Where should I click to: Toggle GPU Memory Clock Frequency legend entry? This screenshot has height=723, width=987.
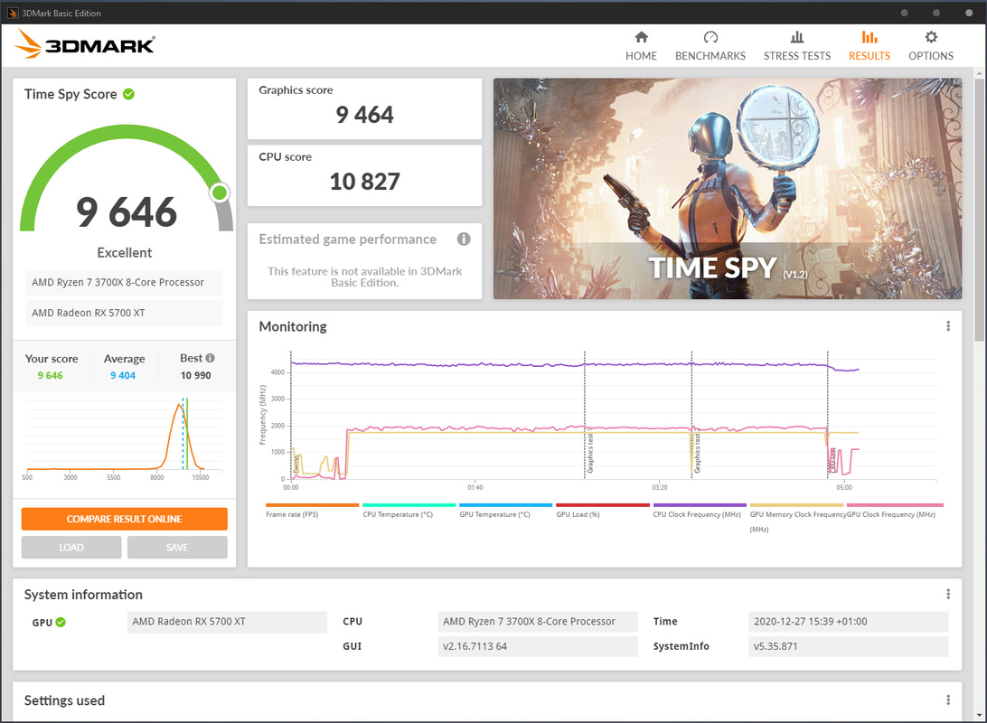click(796, 518)
